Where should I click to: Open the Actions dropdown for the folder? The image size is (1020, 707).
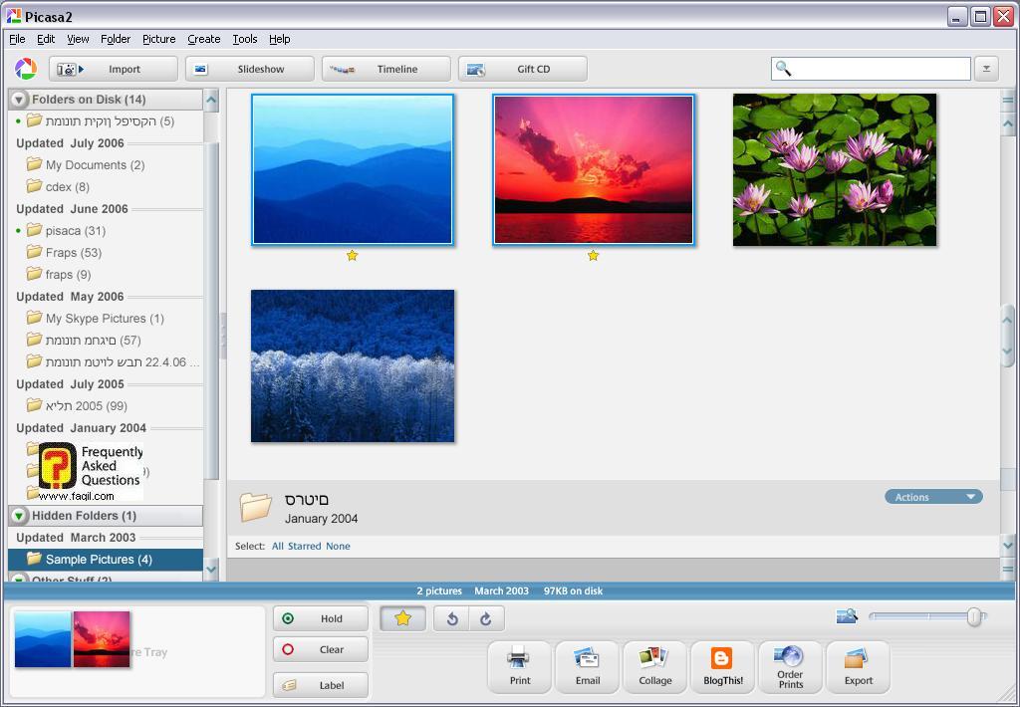[933, 497]
